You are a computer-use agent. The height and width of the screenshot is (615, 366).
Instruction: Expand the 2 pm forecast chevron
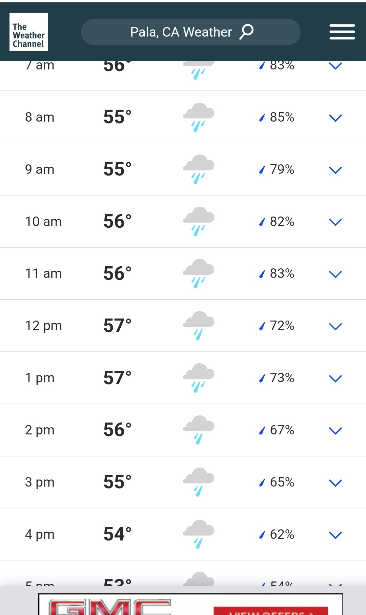[335, 430]
